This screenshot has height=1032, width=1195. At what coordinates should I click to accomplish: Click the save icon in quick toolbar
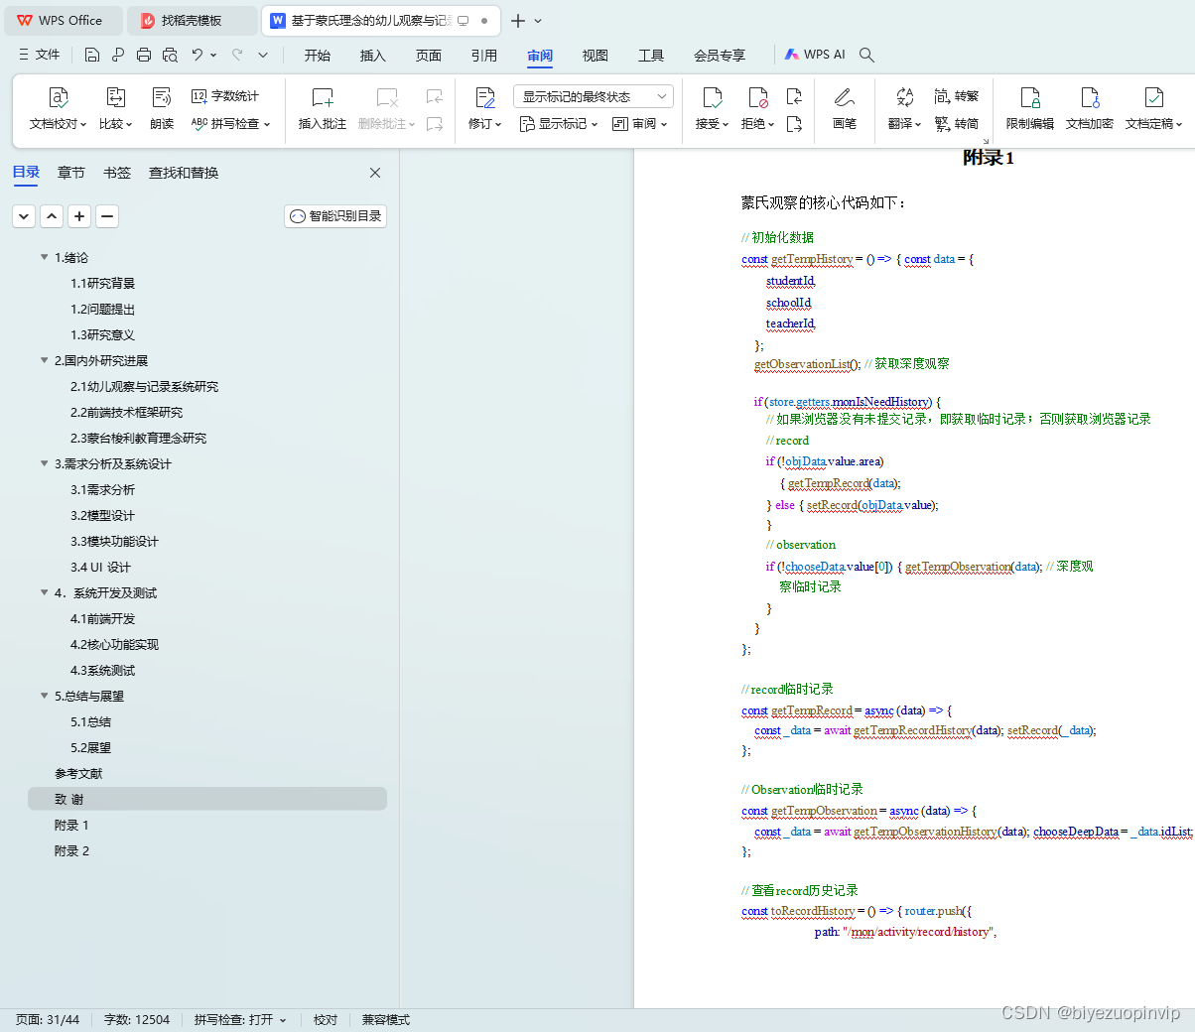pyautogui.click(x=92, y=55)
